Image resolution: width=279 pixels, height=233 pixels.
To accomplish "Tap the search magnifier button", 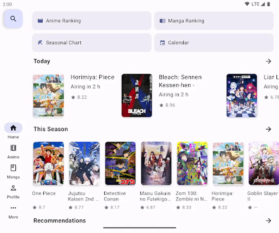I will pos(13,19).
